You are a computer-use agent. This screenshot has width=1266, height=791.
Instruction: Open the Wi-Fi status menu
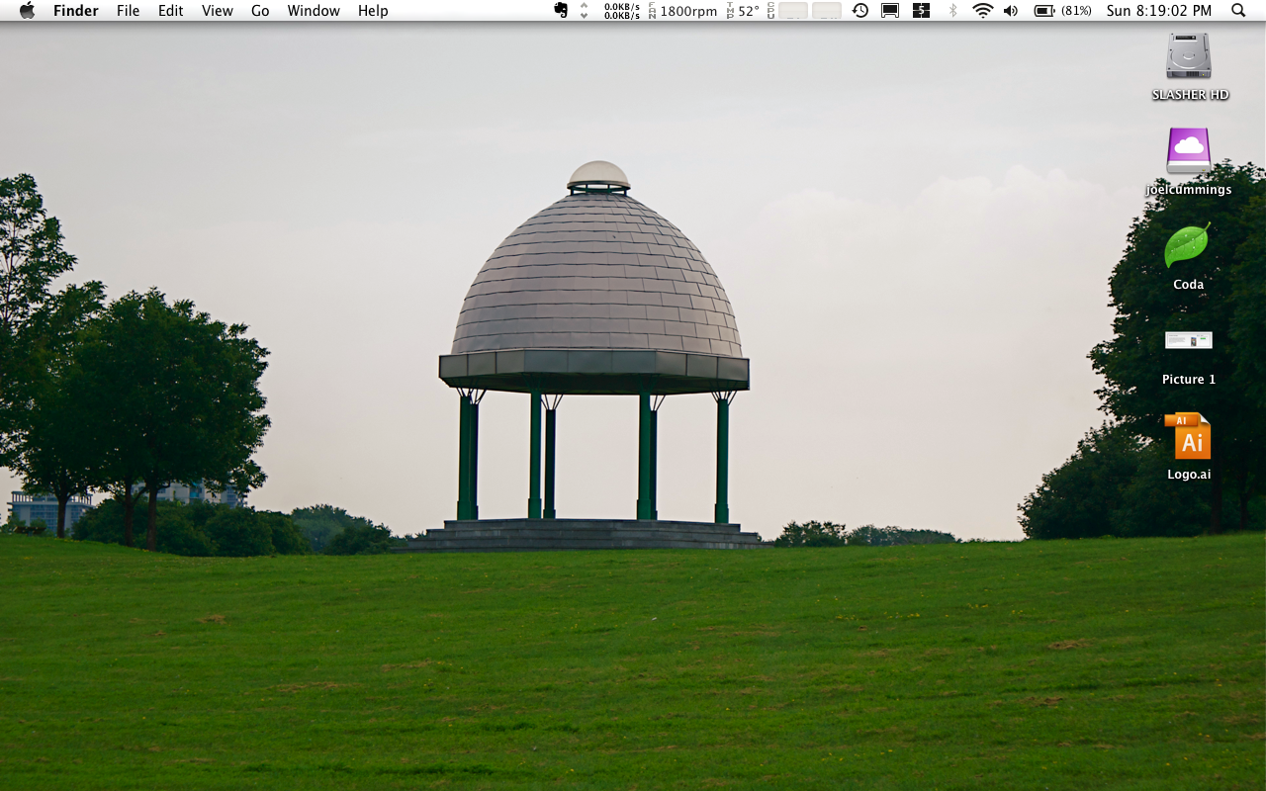coord(982,11)
